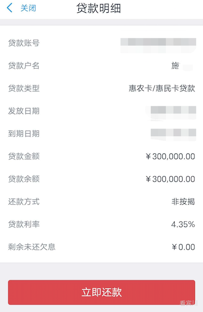Tap the 剩余未还欠息 label
Viewport: 203px width, 312px height.
32,247
